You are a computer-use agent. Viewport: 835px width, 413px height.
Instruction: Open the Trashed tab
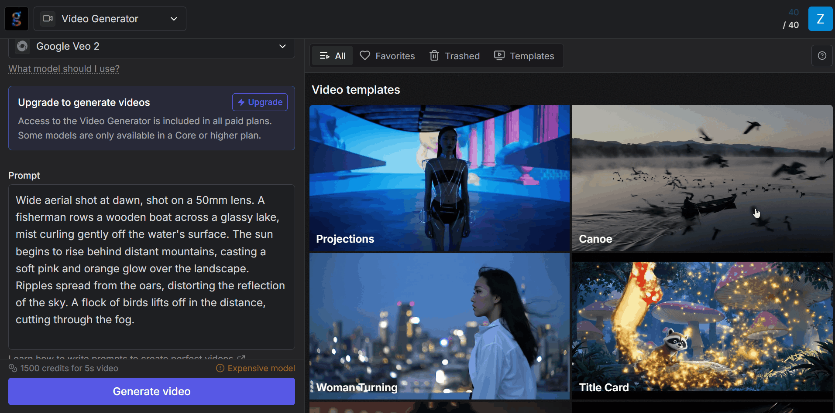pyautogui.click(x=454, y=56)
